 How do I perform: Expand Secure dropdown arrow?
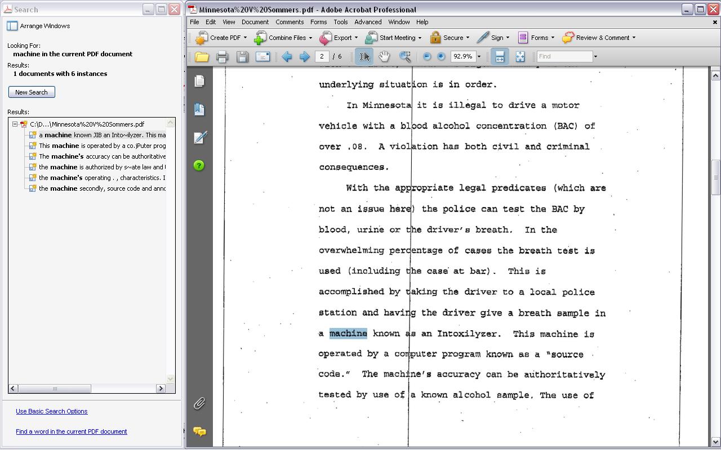click(468, 38)
